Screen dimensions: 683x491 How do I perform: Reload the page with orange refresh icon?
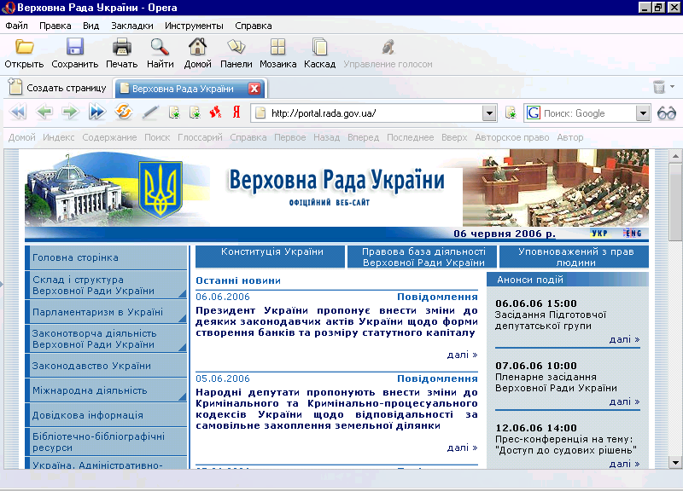point(124,112)
